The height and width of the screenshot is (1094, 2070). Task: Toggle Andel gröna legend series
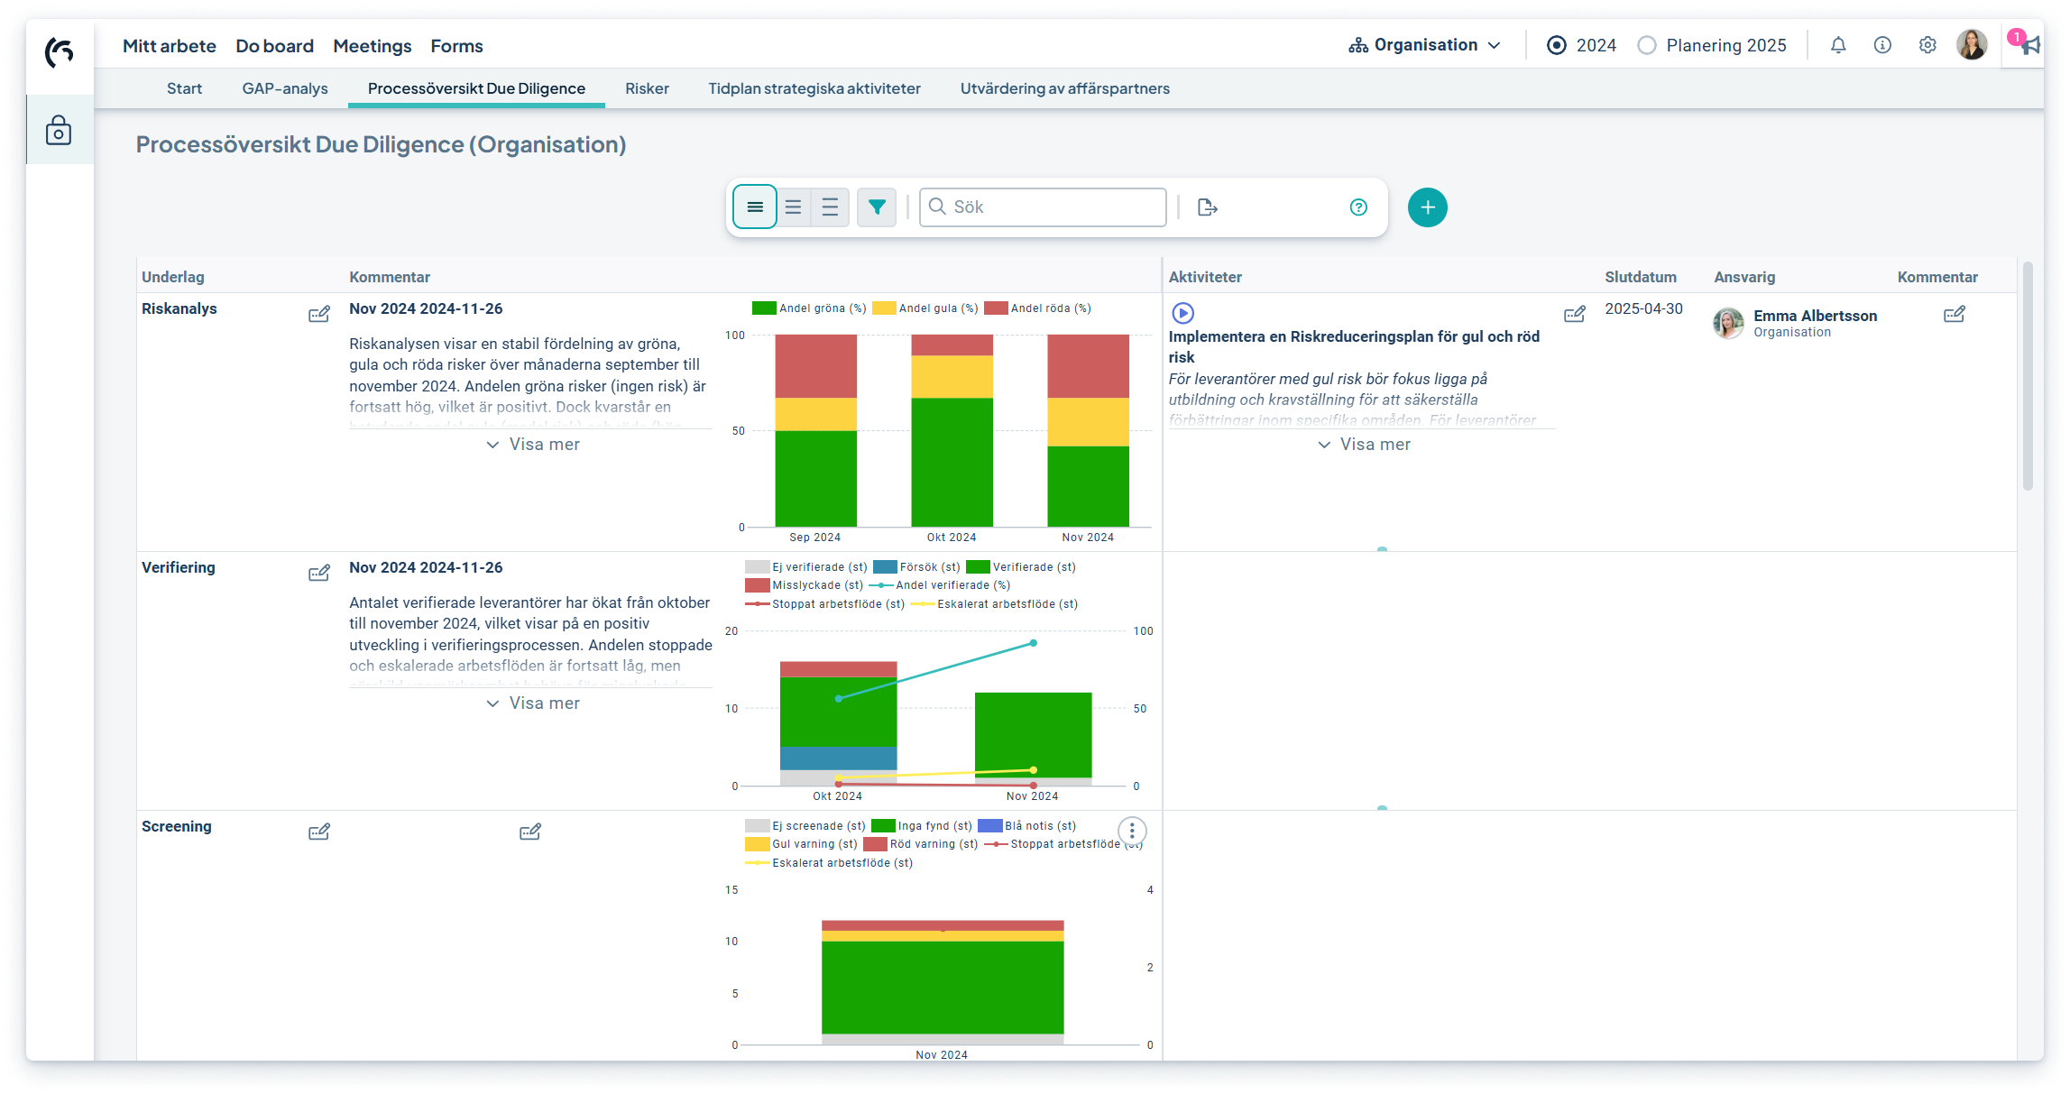[x=809, y=308]
